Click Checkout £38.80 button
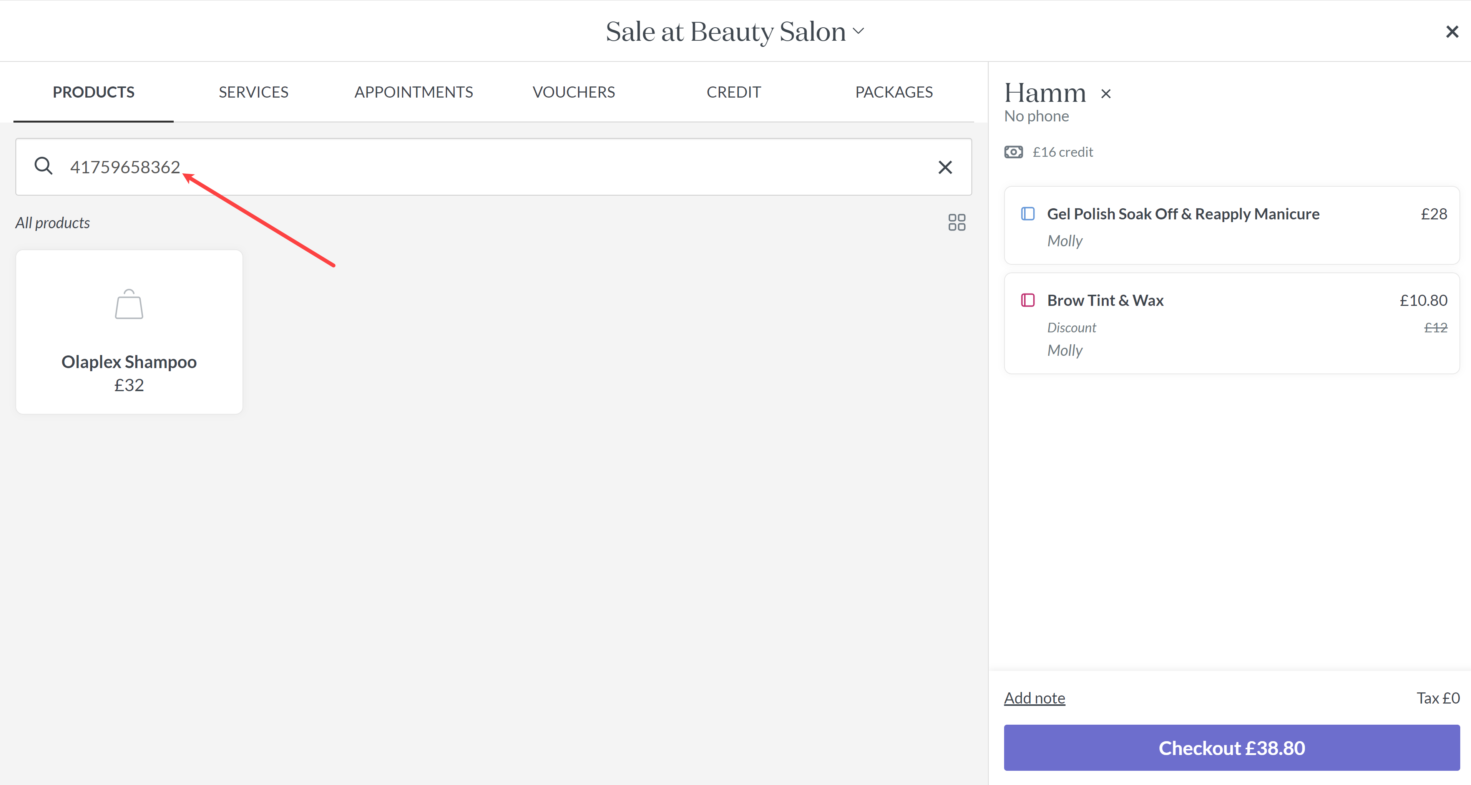The width and height of the screenshot is (1471, 785). click(x=1232, y=748)
